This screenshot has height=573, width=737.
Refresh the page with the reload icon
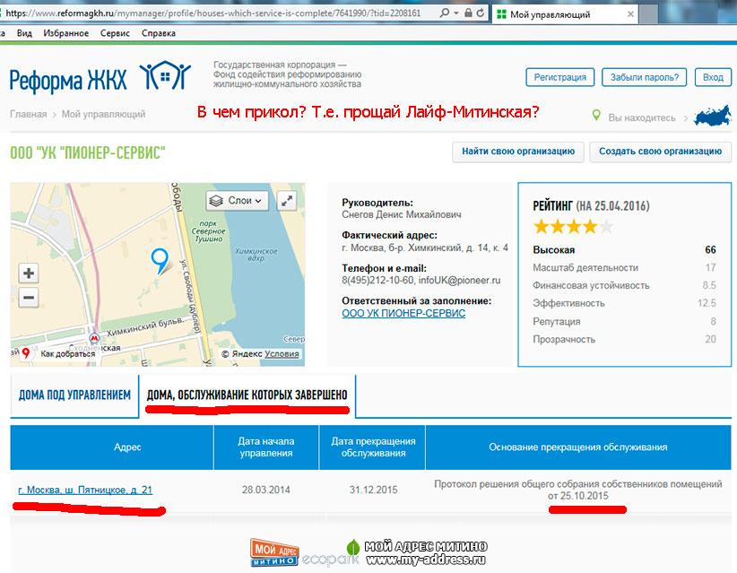(x=480, y=13)
